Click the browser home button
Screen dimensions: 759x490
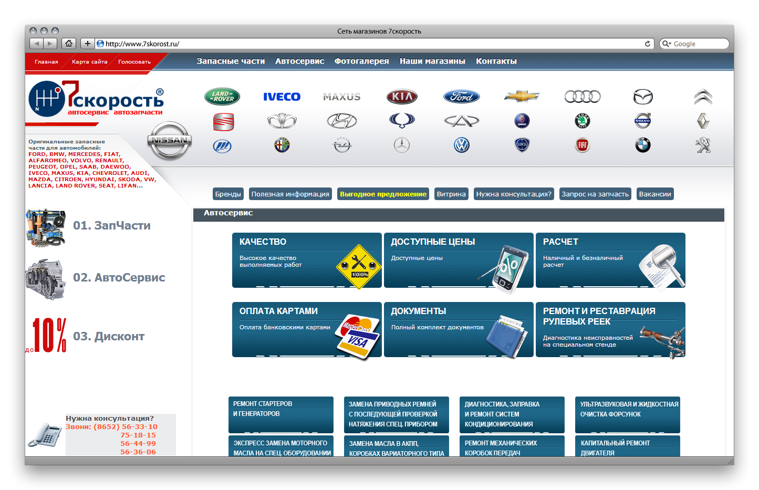(x=69, y=44)
